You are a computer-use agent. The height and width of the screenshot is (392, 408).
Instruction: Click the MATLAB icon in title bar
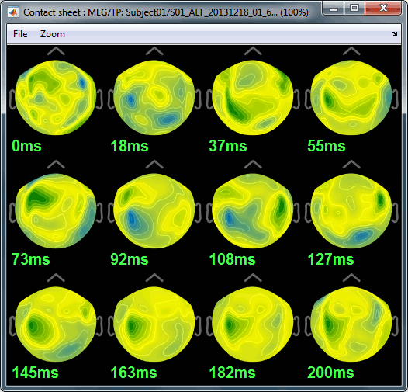pos(13,12)
